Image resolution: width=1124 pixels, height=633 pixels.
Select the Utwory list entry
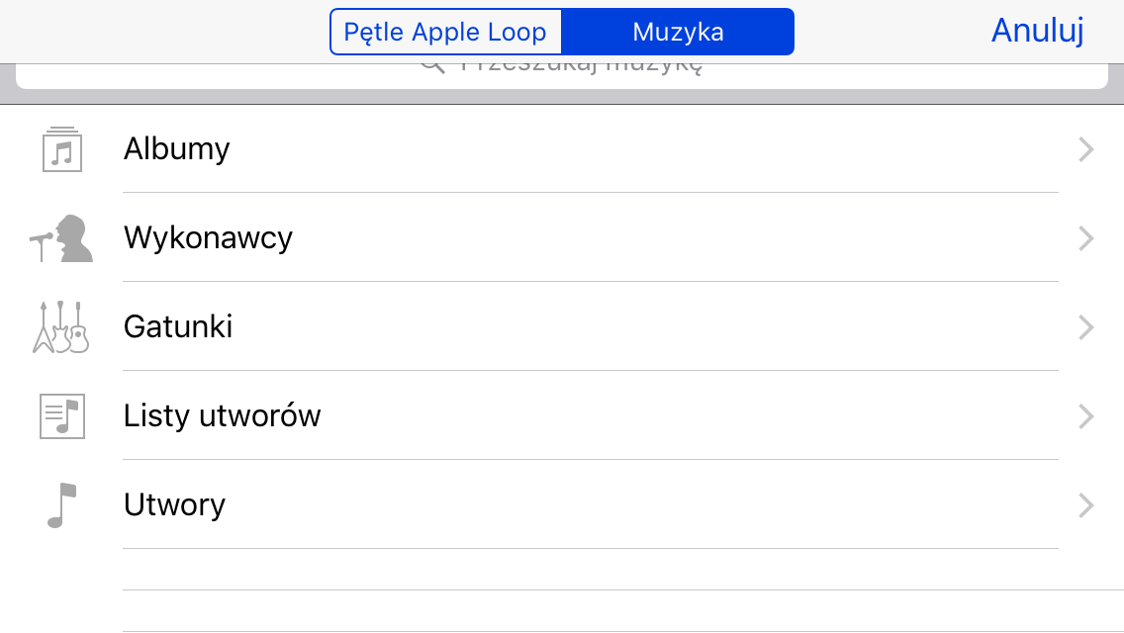(x=562, y=504)
